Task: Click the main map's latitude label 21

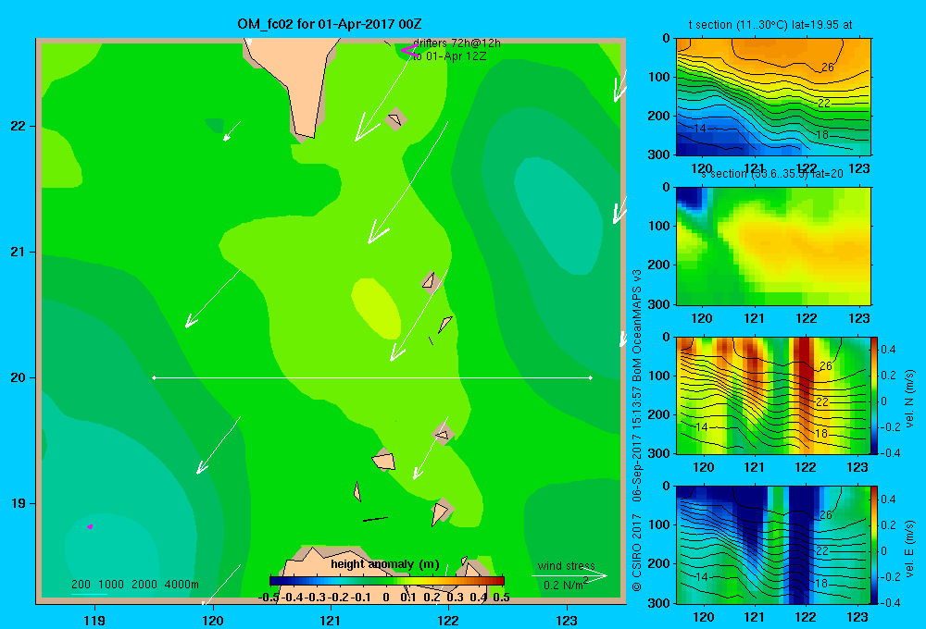Action: click(19, 252)
